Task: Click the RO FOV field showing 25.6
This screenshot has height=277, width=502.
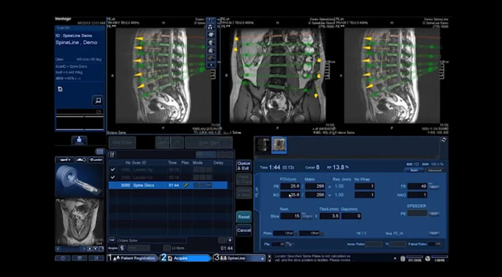Action: pyautogui.click(x=290, y=195)
